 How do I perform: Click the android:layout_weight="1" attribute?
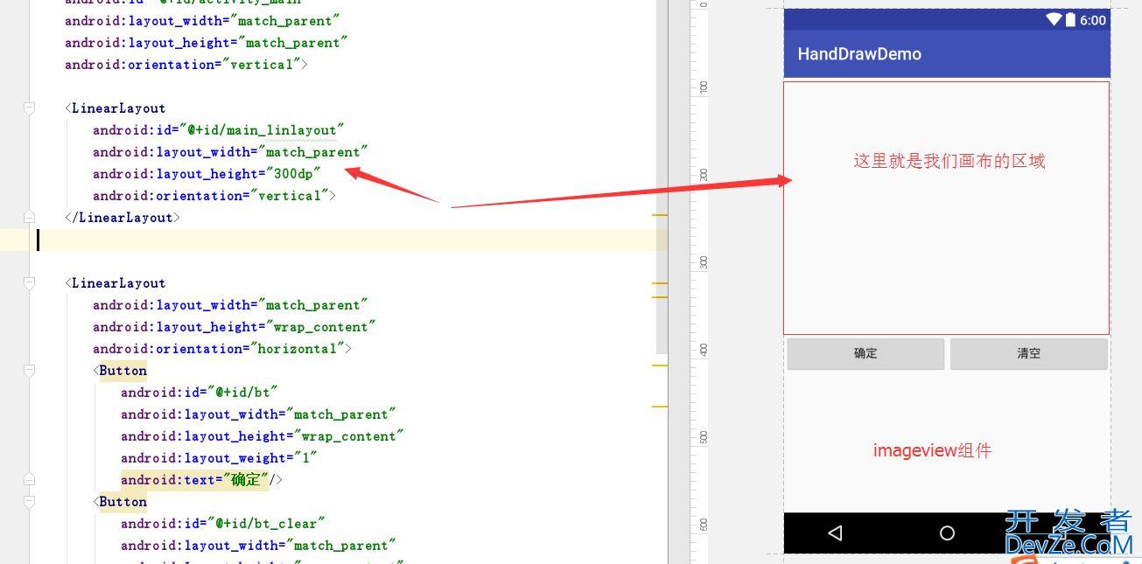219,458
